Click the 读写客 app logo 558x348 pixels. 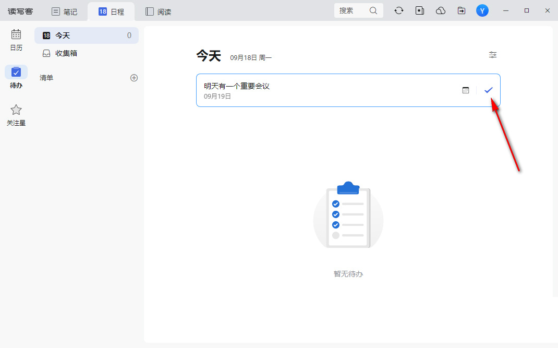(x=20, y=11)
